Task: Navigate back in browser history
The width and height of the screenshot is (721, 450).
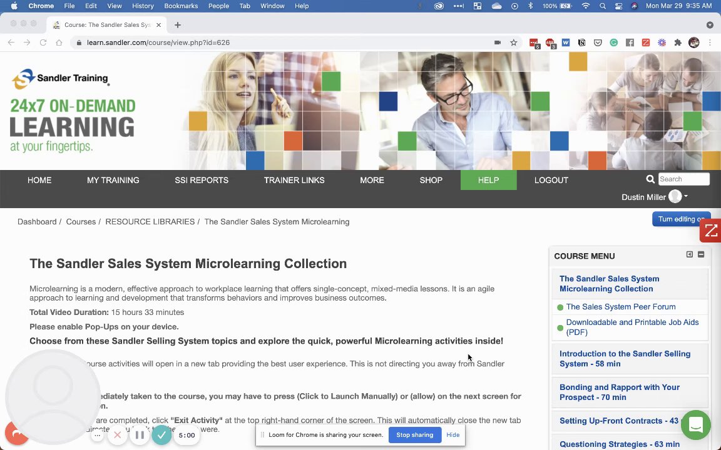Action: click(11, 42)
